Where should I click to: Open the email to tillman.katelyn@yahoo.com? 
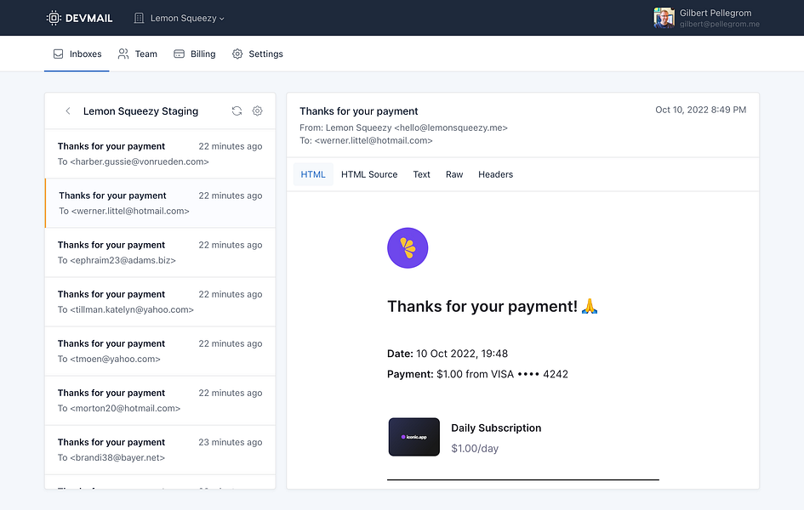160,302
